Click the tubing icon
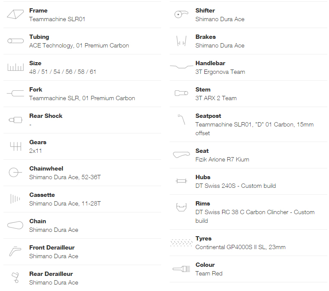This screenshot has height=291, width=329. click(x=15, y=41)
